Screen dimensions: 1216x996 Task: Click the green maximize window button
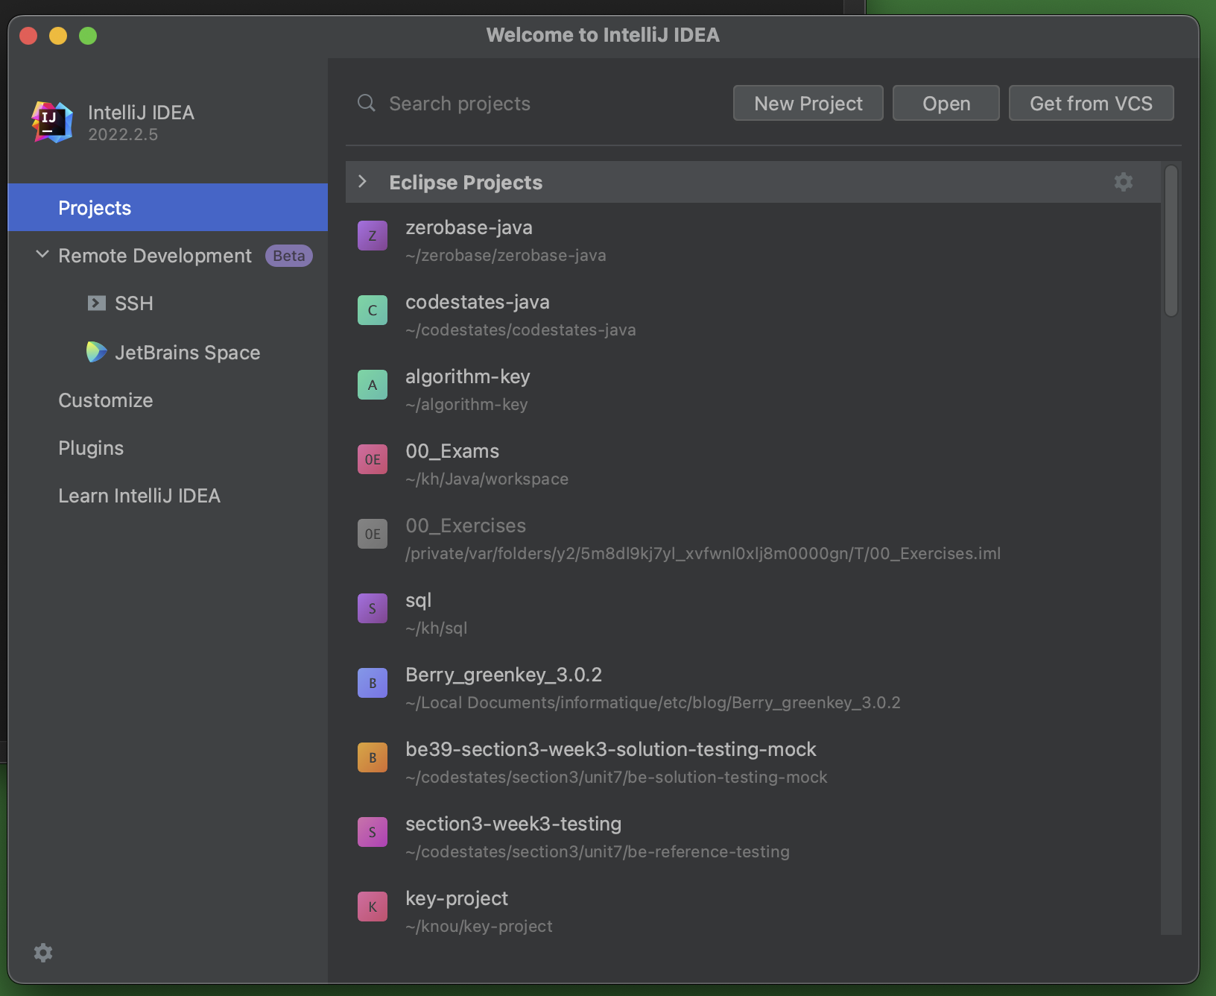click(x=88, y=36)
